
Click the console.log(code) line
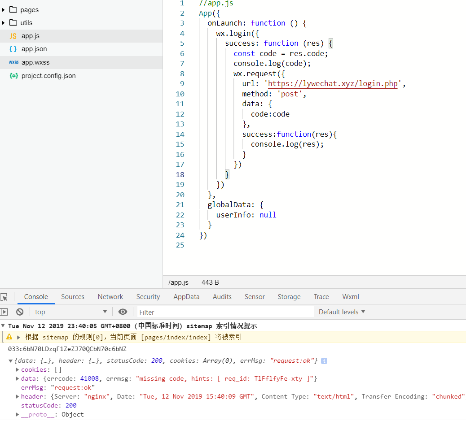click(272, 64)
